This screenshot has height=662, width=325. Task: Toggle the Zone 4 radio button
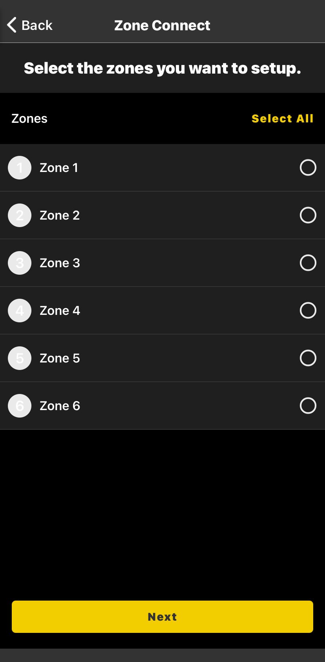pyautogui.click(x=308, y=311)
